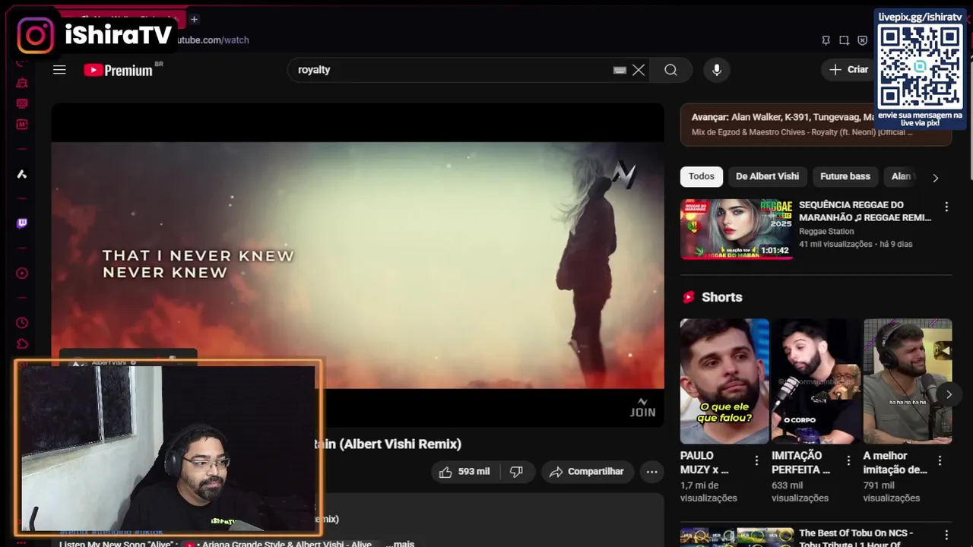Open options menu for Best Of Tobu video
The width and height of the screenshot is (973, 547).
coord(946,535)
